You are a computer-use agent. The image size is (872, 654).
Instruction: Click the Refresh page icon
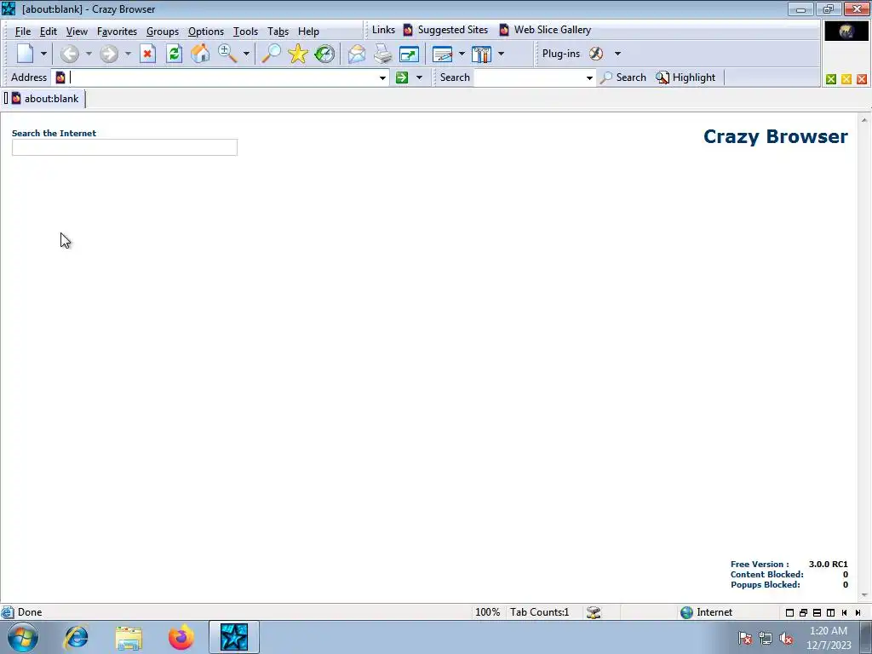tap(174, 54)
